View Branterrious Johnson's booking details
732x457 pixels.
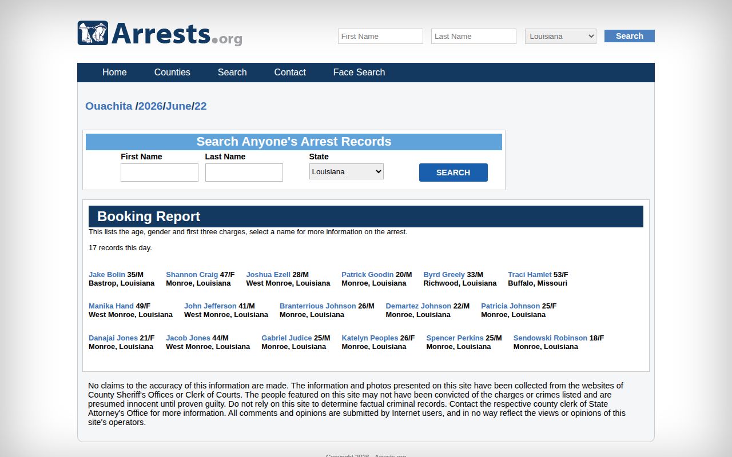(x=318, y=306)
